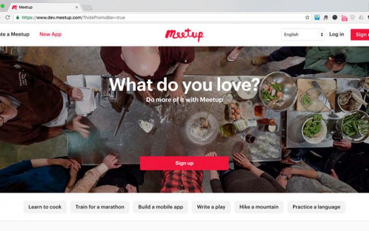Click the New App link
This screenshot has height=231, width=369.
(51, 34)
